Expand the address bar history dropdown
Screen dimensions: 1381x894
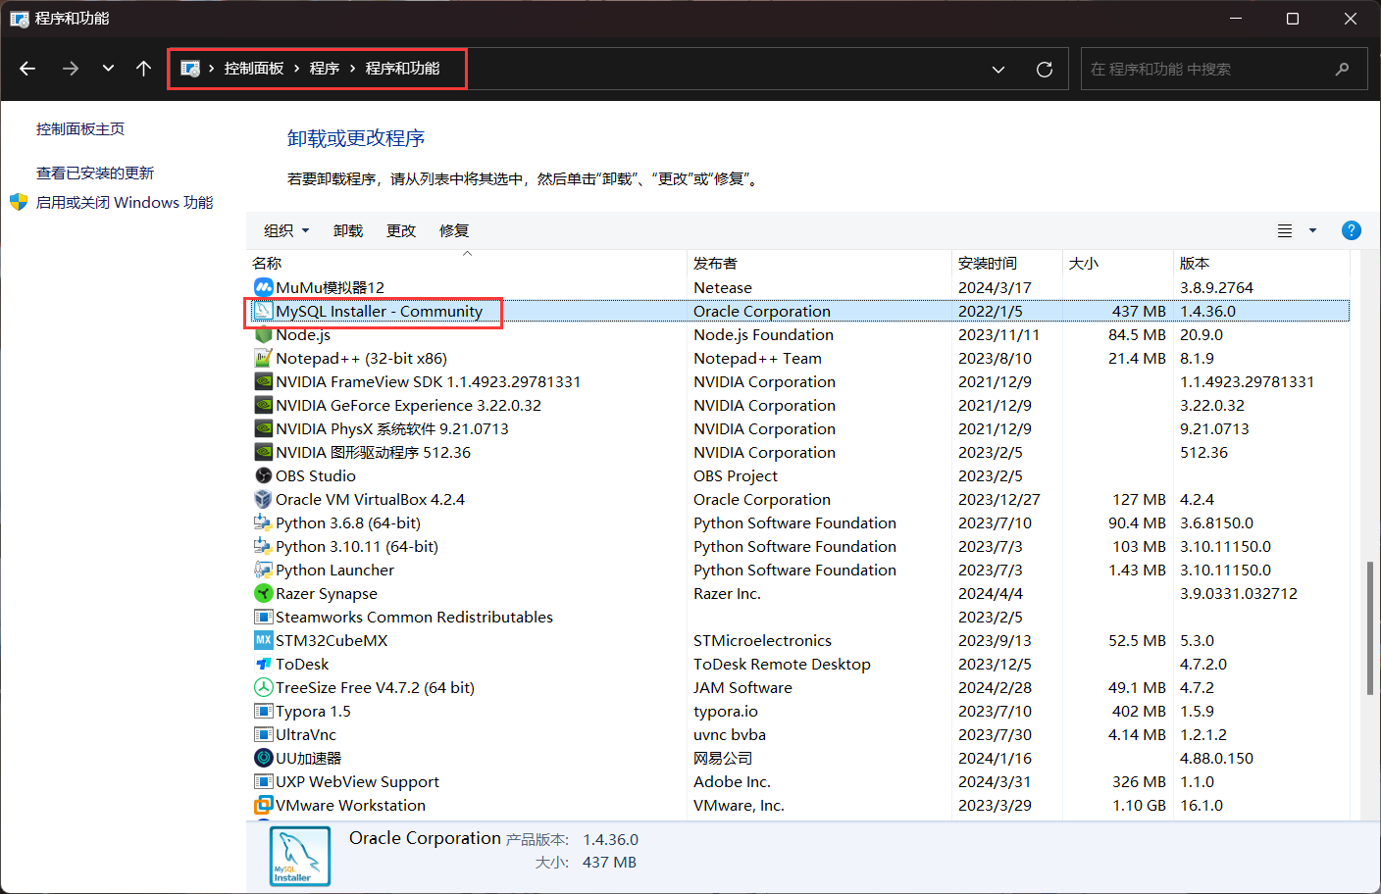pos(998,70)
